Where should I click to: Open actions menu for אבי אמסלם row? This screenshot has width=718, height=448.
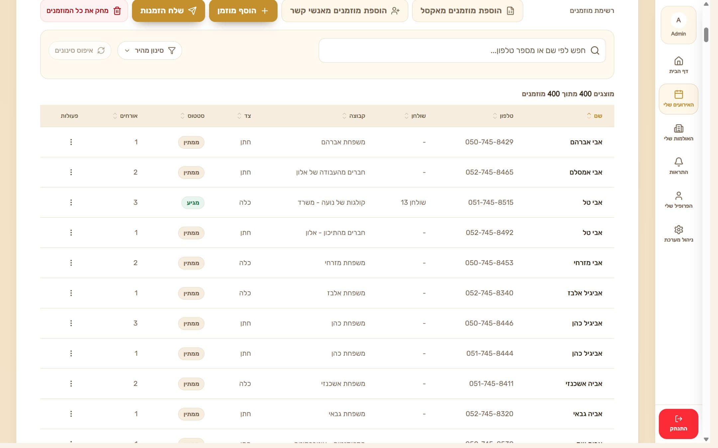tap(71, 172)
